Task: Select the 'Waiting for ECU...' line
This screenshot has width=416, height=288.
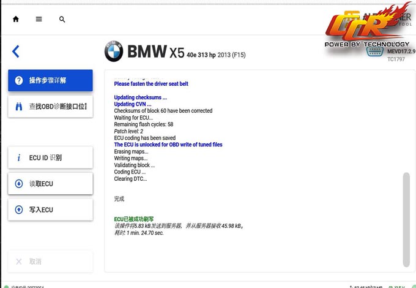Action: click(x=133, y=118)
